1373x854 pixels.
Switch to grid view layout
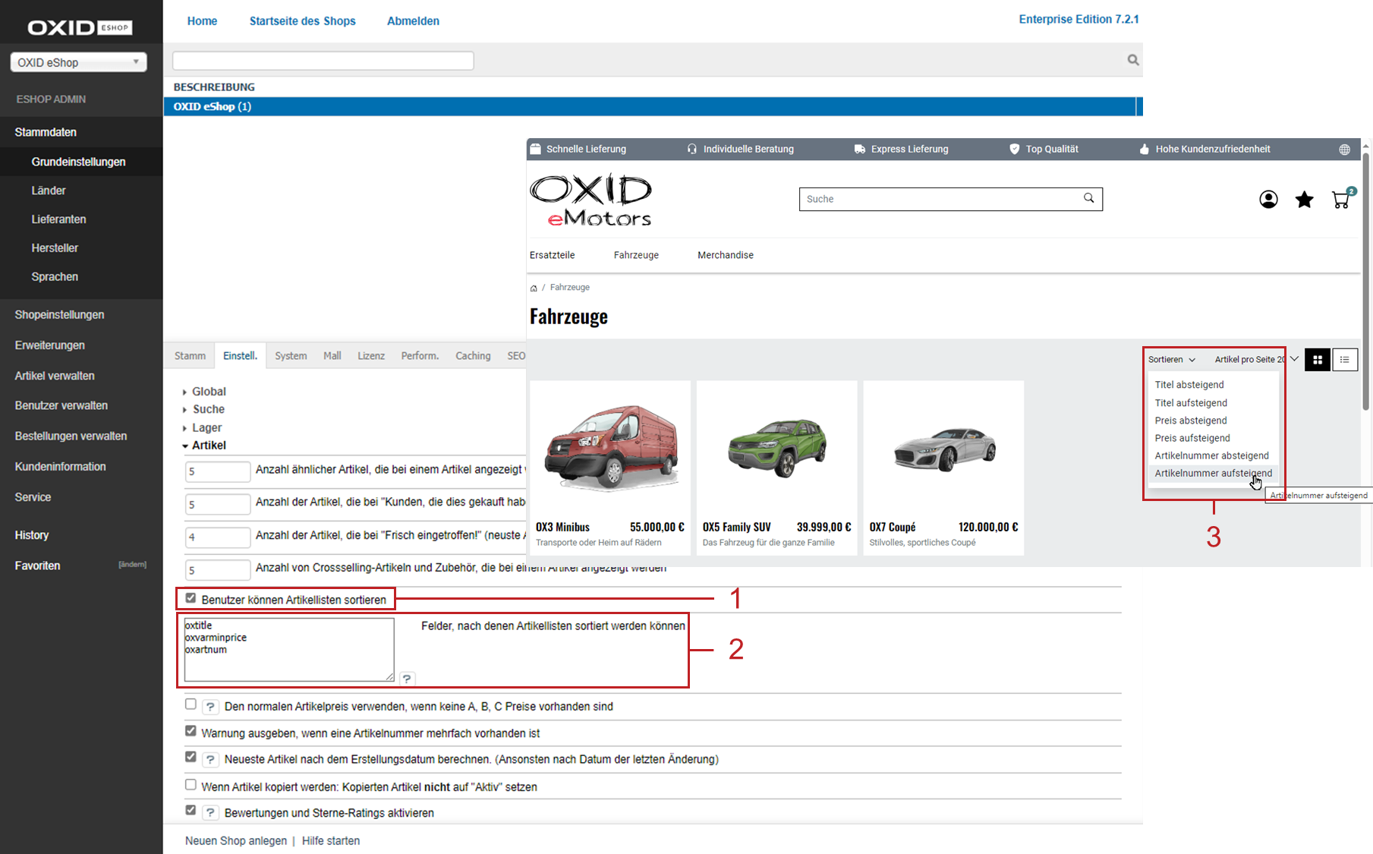coord(1317,360)
